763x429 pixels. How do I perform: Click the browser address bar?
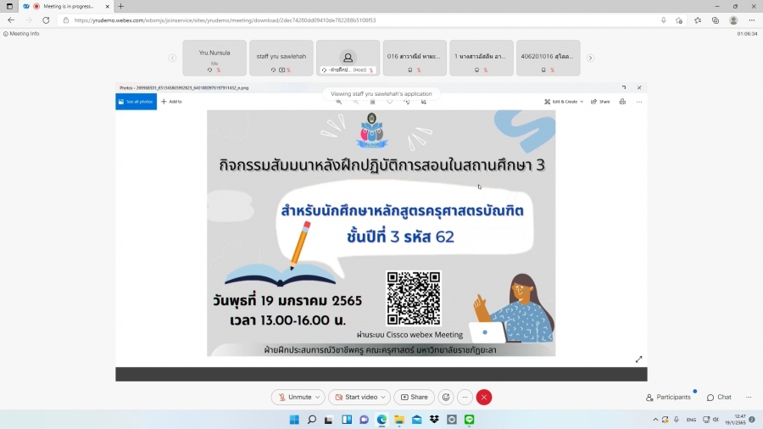click(339, 20)
